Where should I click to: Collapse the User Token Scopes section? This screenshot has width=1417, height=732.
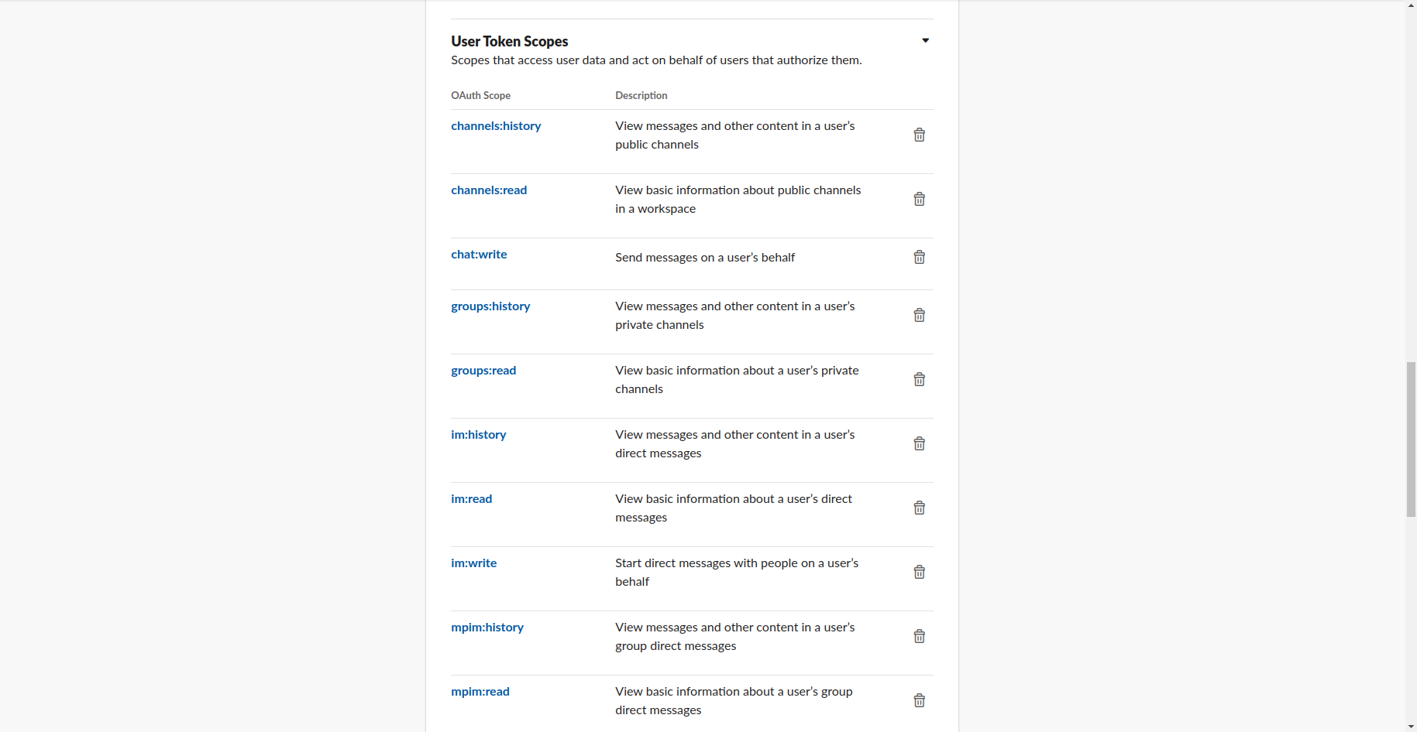coord(925,41)
